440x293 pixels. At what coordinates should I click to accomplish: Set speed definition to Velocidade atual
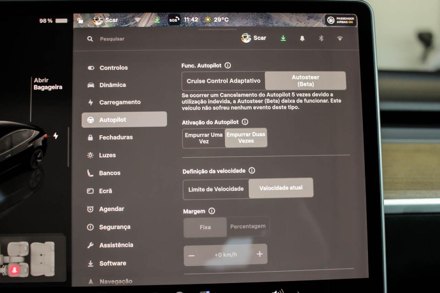pyautogui.click(x=281, y=188)
